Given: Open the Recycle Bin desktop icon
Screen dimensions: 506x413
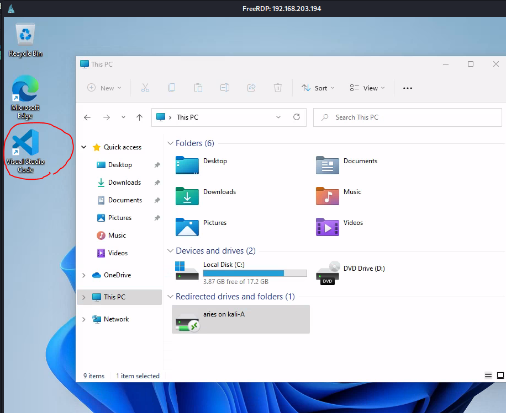Looking at the screenshot, I should [25, 40].
